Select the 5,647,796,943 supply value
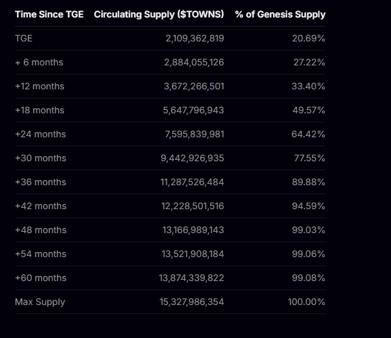 193,110
